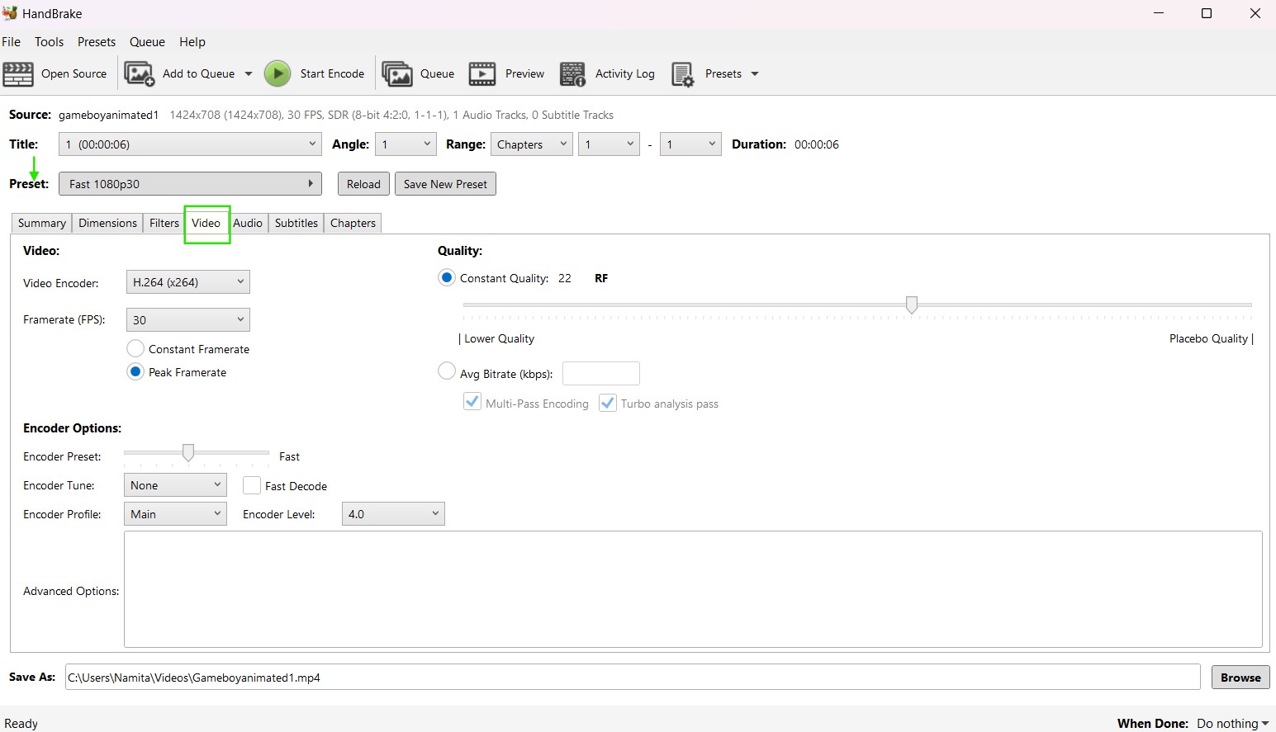Expand the Add to Queue dropdown arrow

pyautogui.click(x=249, y=73)
